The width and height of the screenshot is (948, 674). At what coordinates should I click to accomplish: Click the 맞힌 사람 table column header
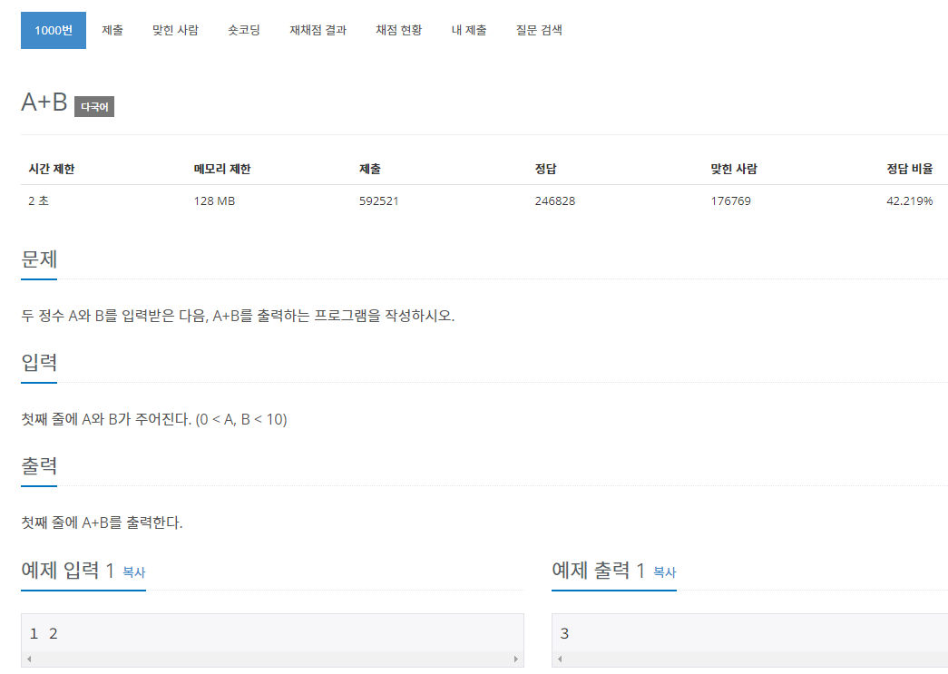point(733,170)
